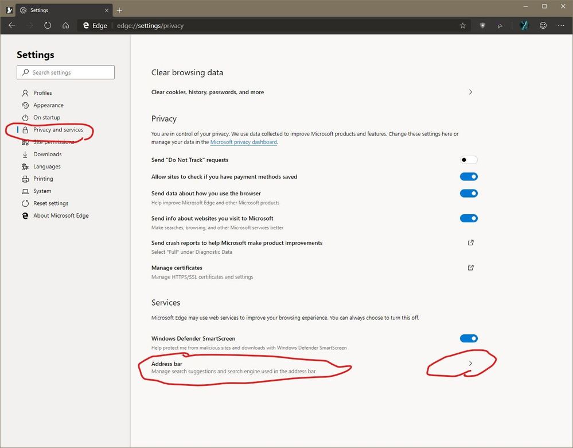
Task: Click the Reset settings circular icon
Action: (x=25, y=203)
